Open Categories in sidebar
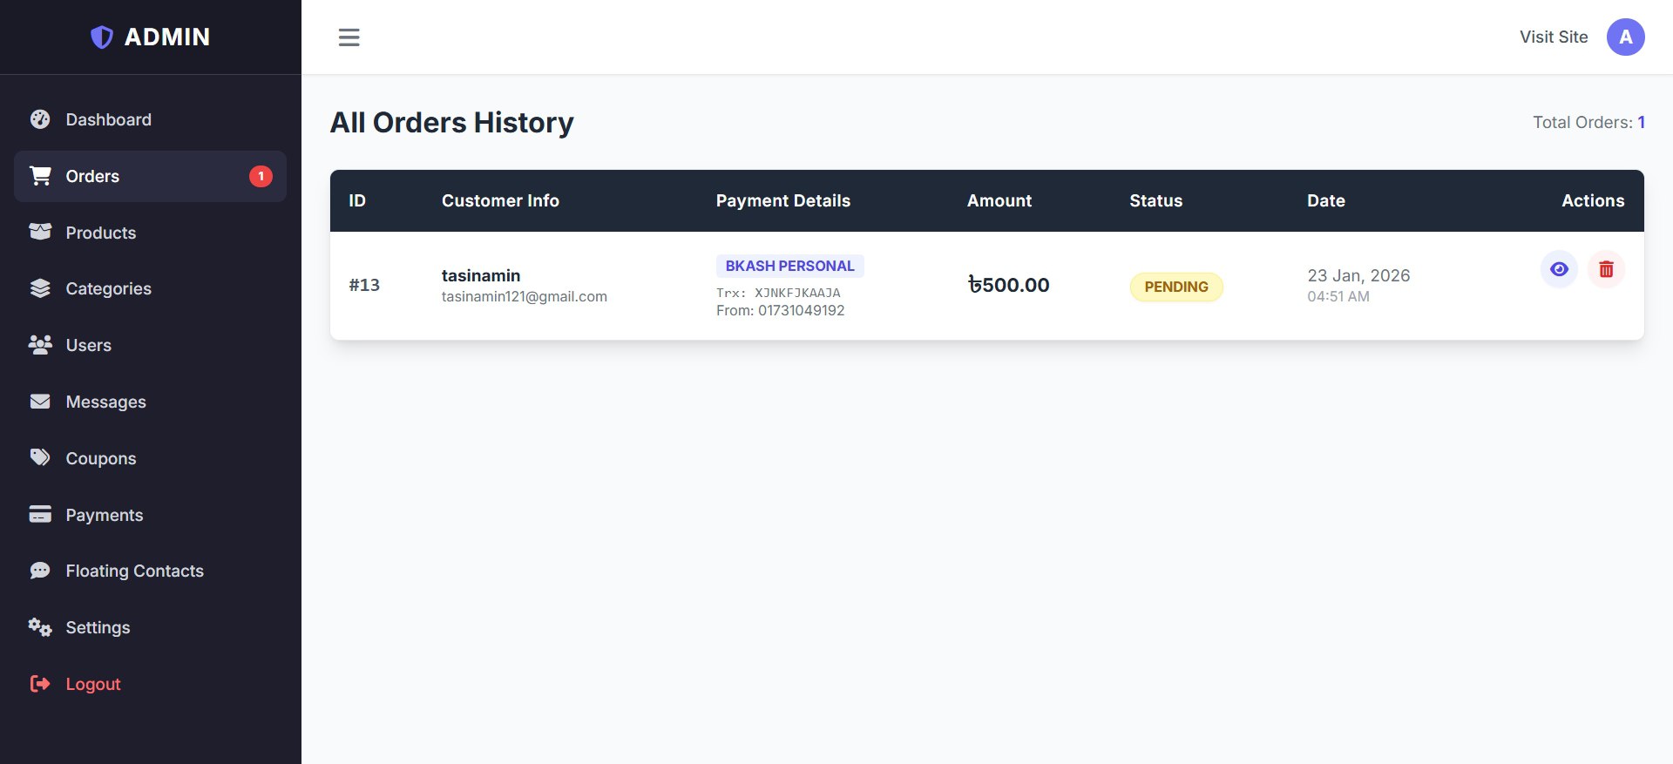 [x=108, y=288]
